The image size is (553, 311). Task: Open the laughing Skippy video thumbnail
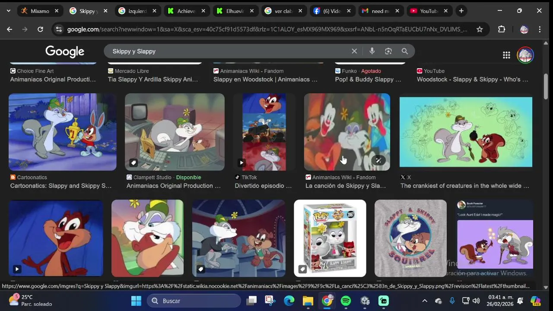coord(56,238)
